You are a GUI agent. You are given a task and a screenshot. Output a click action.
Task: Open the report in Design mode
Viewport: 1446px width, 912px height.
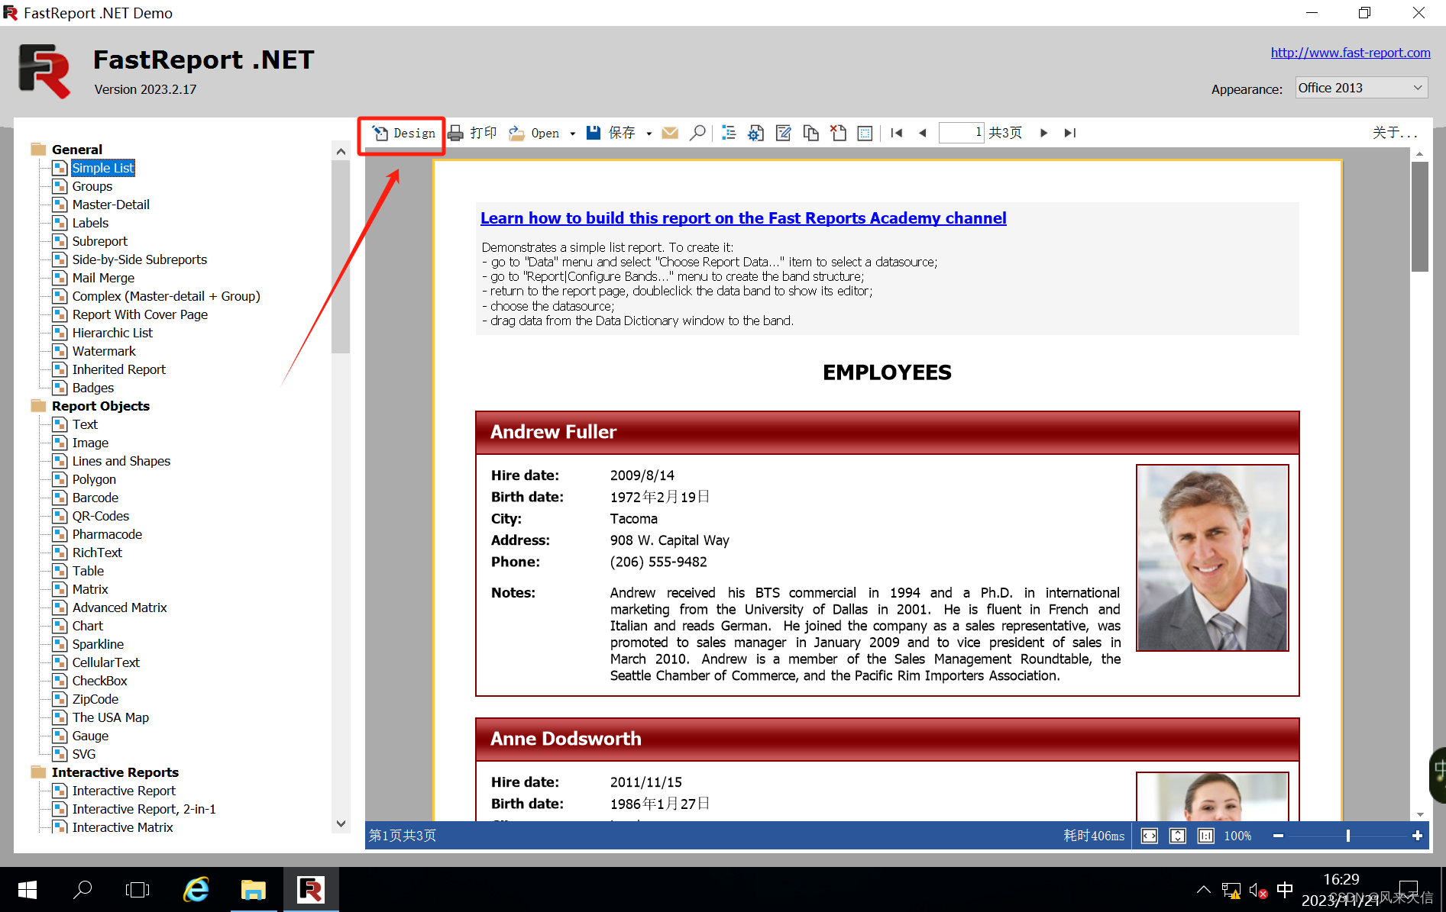coord(402,133)
